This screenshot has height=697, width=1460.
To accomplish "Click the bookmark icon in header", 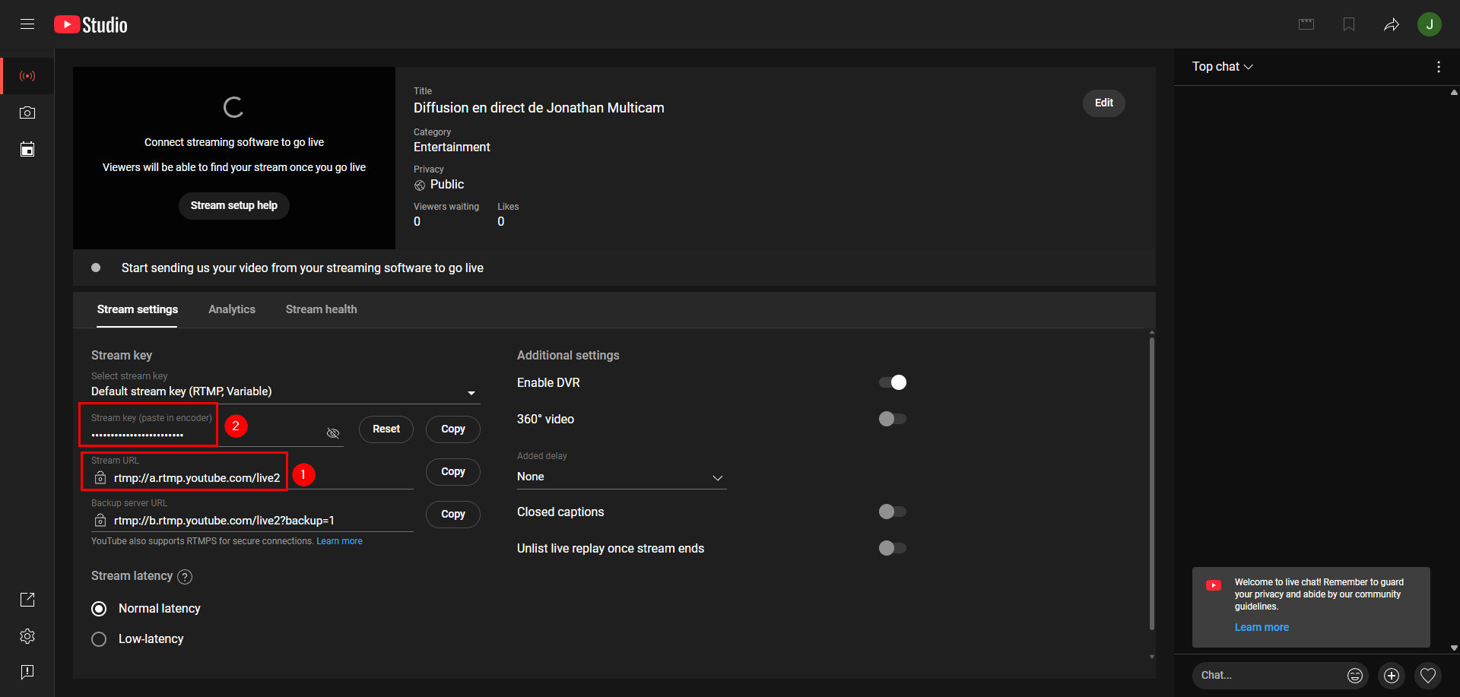I will pyautogui.click(x=1349, y=24).
